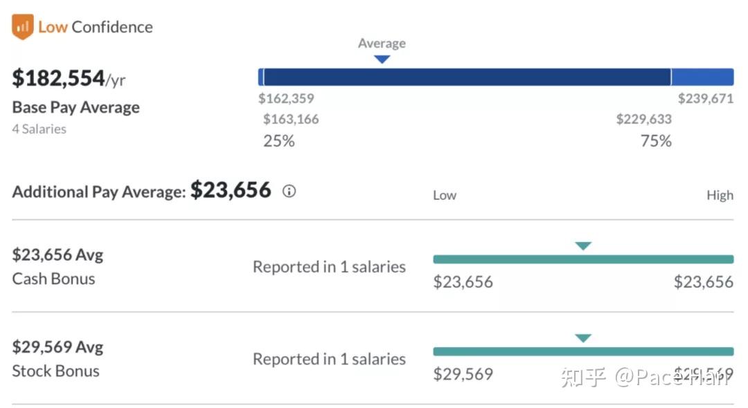Image resolution: width=748 pixels, height=408 pixels.
Task: Click the 25% percentile label
Action: coord(279,141)
